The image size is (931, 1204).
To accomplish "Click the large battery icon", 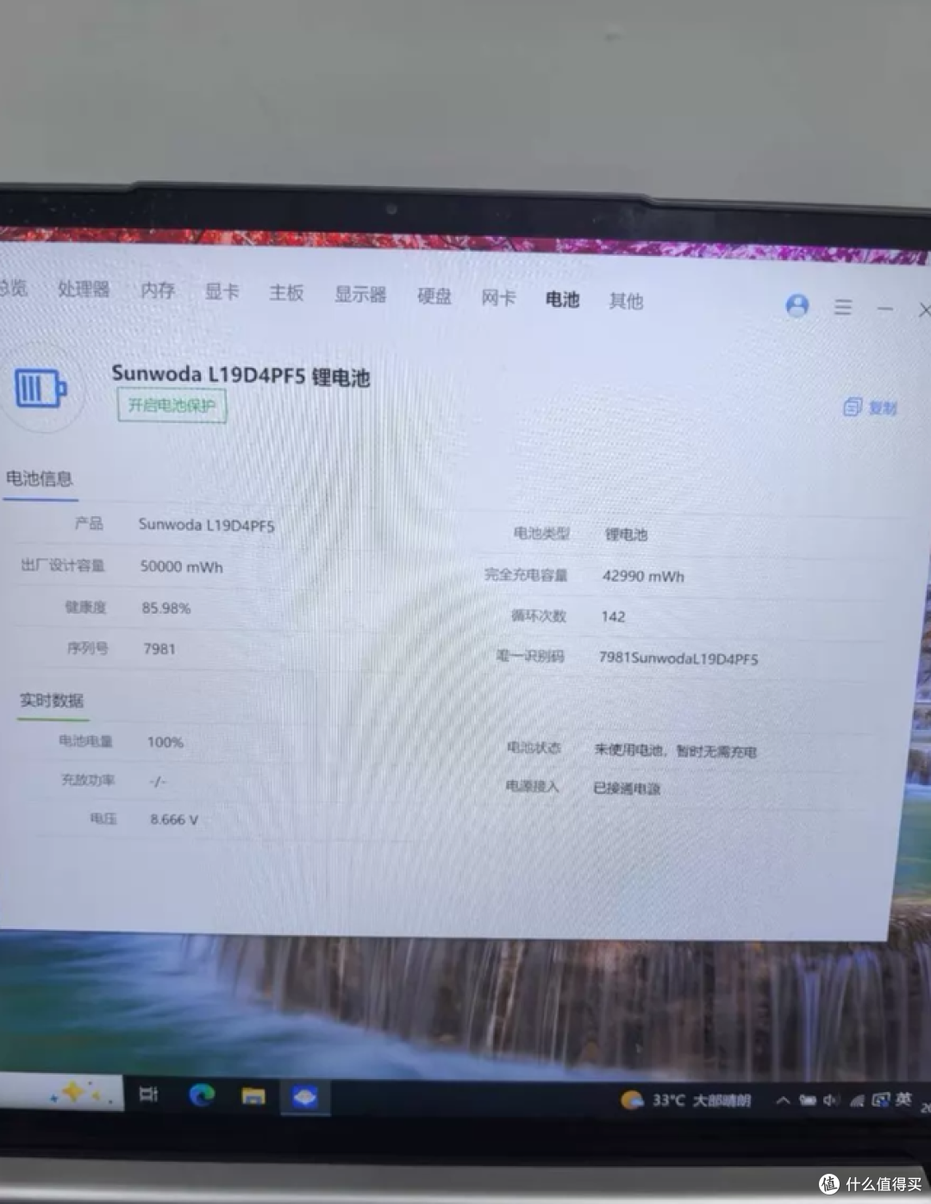I will coord(41,389).
